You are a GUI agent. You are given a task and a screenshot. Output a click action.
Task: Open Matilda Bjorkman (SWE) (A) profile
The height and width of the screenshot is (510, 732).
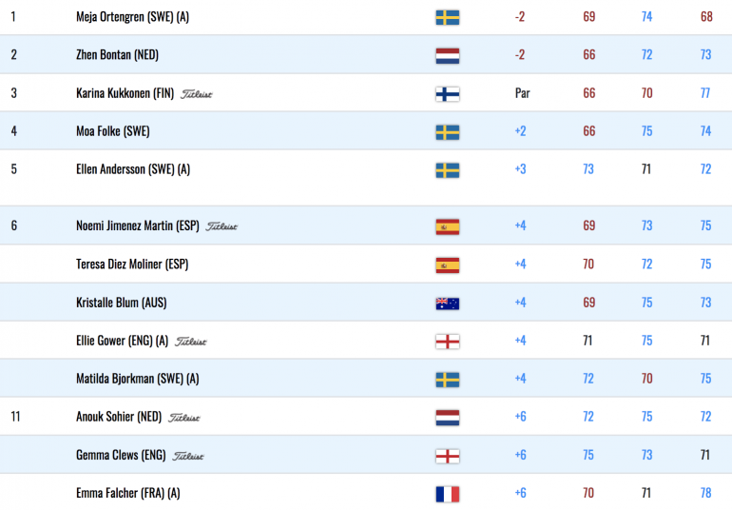138,379
